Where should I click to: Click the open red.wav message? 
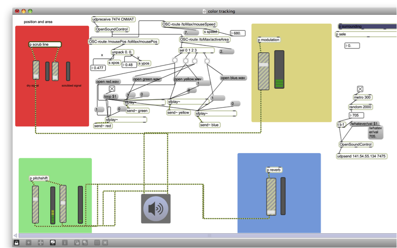[x=107, y=82]
